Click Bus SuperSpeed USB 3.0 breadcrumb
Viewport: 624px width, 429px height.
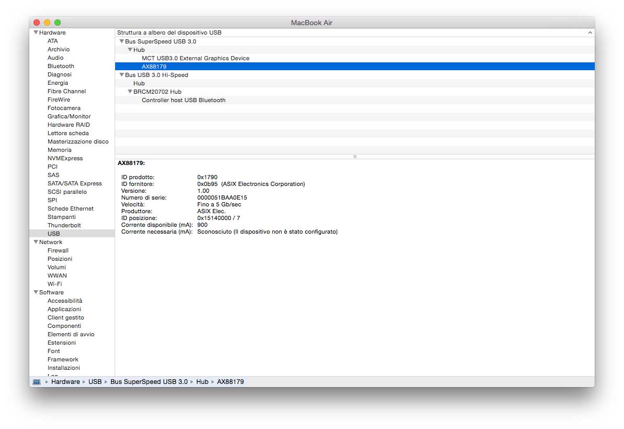(x=149, y=382)
